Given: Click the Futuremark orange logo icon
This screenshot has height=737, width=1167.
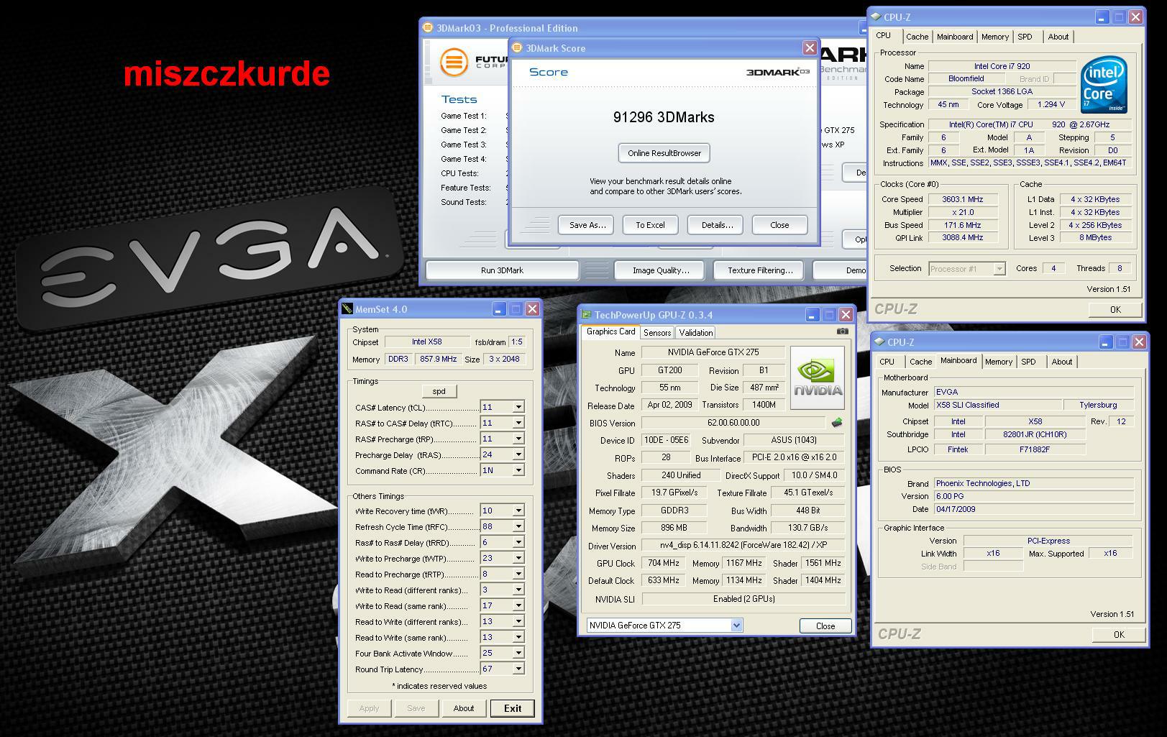Looking at the screenshot, I should [453, 62].
